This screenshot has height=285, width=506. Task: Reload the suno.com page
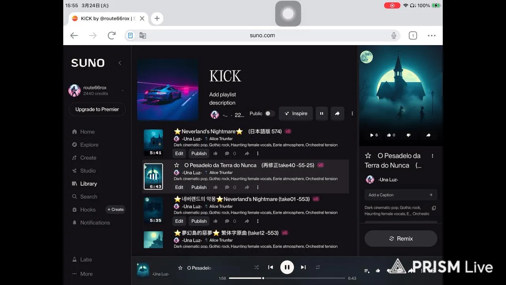click(111, 36)
